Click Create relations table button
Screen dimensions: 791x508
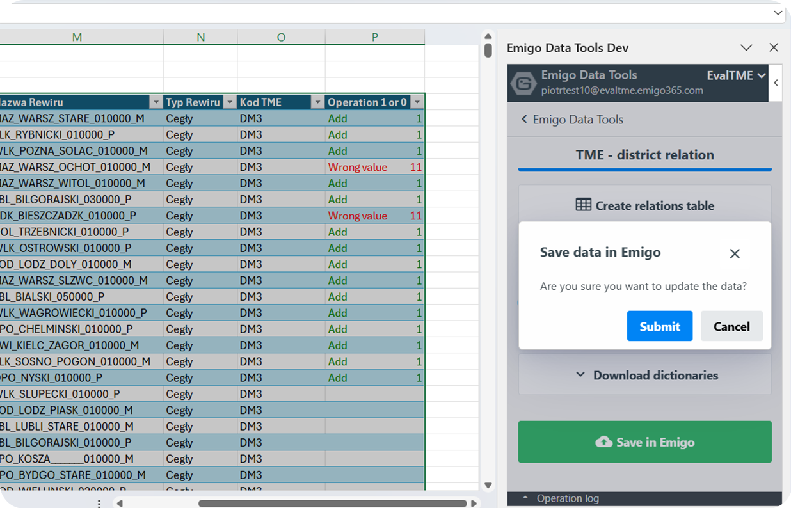(x=644, y=205)
